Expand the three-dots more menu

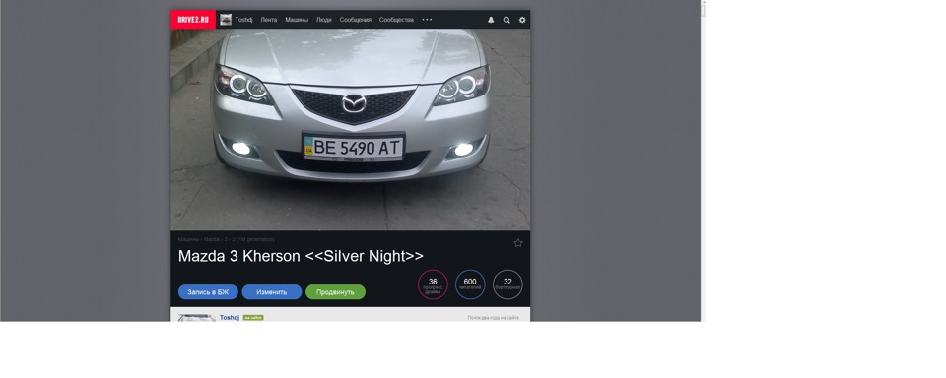pos(427,20)
